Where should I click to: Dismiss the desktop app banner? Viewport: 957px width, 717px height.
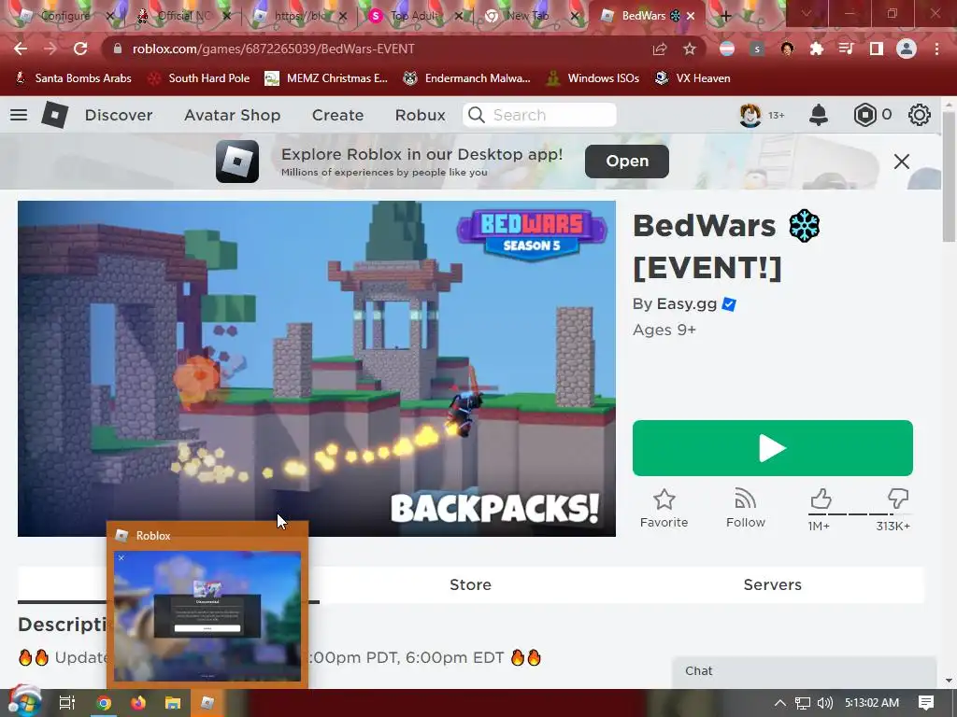902,162
